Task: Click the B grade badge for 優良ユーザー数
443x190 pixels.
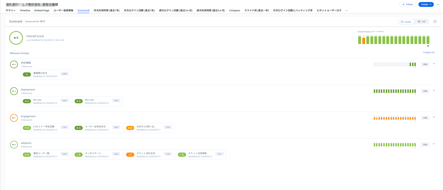Action: coord(27,155)
